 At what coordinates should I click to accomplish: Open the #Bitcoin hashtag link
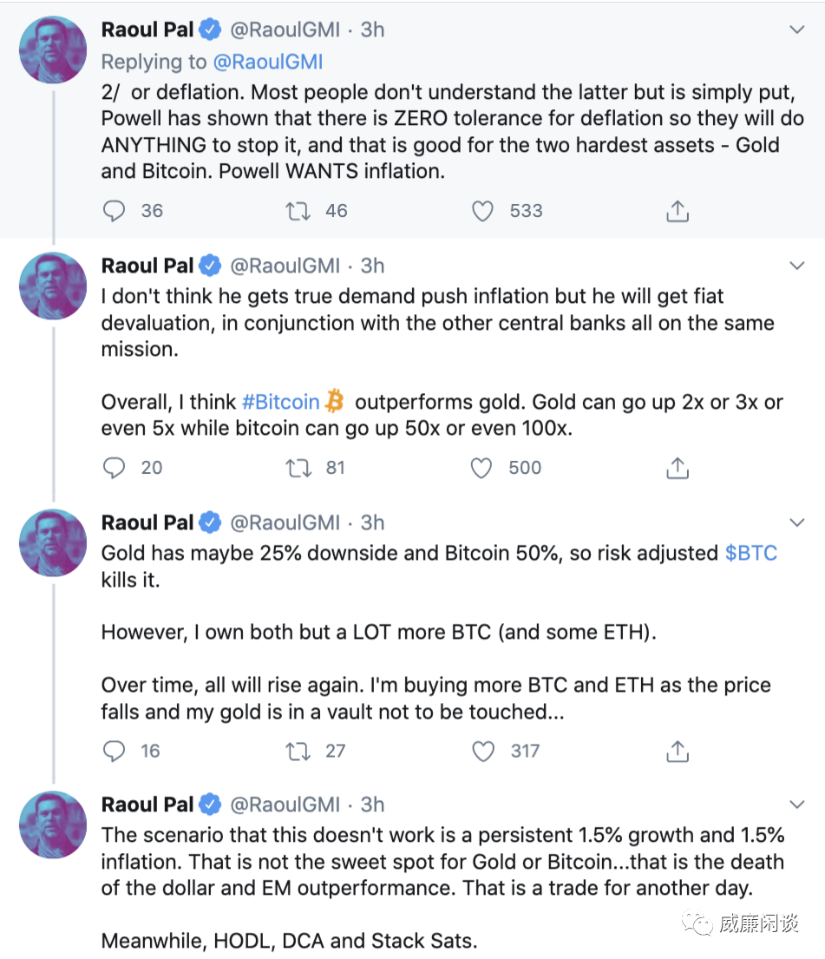point(281,402)
